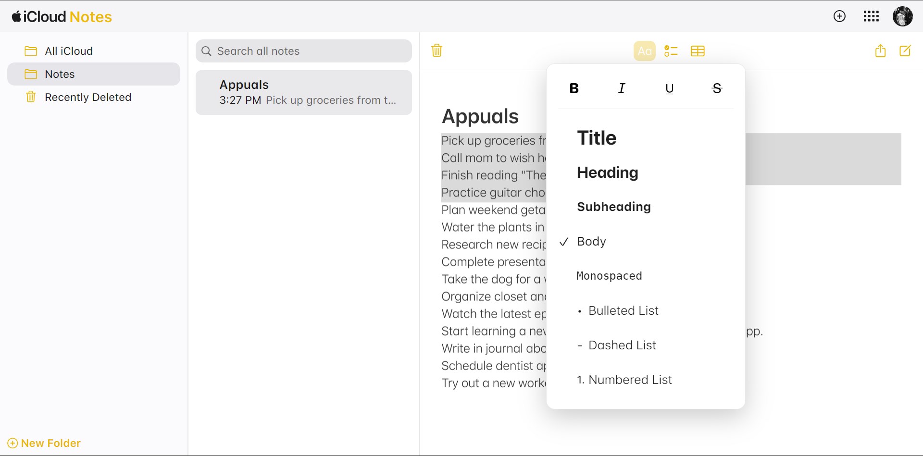Viewport: 923px width, 456px height.
Task: Click the line starting "Complete presenta"
Action: pyautogui.click(x=494, y=262)
